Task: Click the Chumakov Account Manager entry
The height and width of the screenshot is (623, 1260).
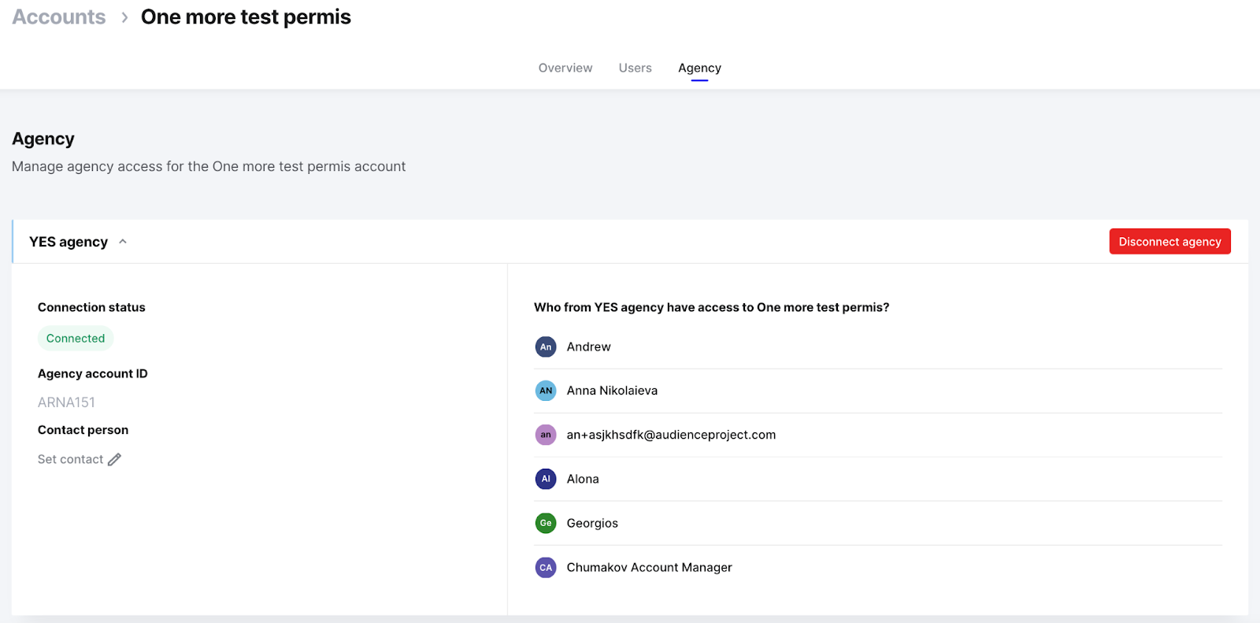Action: point(649,567)
